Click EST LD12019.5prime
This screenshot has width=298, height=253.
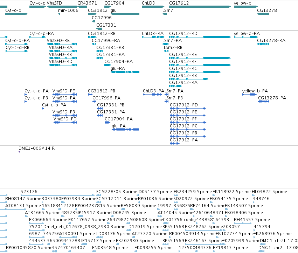(144, 227)
